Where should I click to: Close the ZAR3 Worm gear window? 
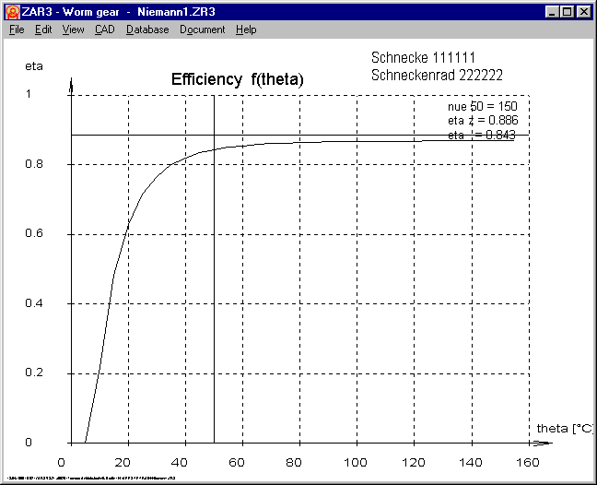(x=582, y=11)
